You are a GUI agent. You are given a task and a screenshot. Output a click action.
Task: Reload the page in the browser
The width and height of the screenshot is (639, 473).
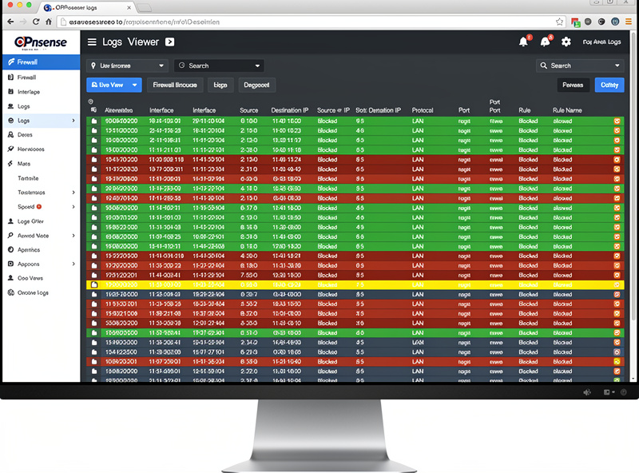tap(36, 22)
